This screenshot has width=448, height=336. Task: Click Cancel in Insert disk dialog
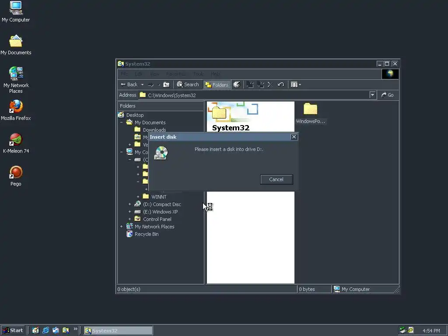coord(276,179)
